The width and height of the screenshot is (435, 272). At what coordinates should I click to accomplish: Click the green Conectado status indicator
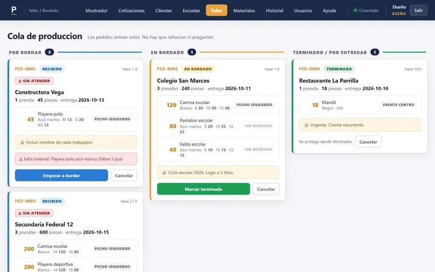point(355,10)
